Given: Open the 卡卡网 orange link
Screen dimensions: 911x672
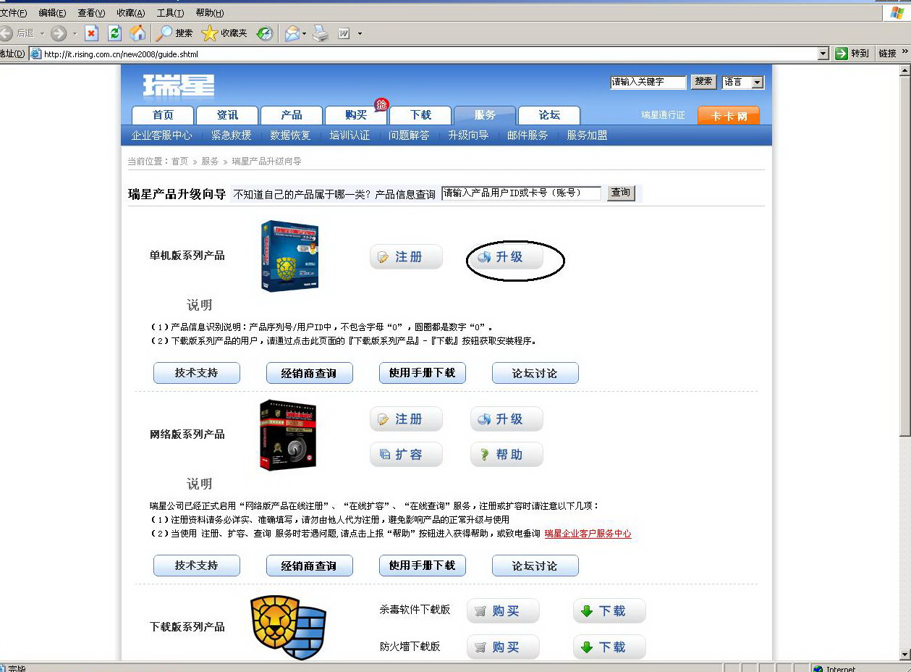Looking at the screenshot, I should pos(729,116).
